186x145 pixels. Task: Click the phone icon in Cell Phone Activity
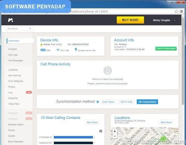(108, 70)
